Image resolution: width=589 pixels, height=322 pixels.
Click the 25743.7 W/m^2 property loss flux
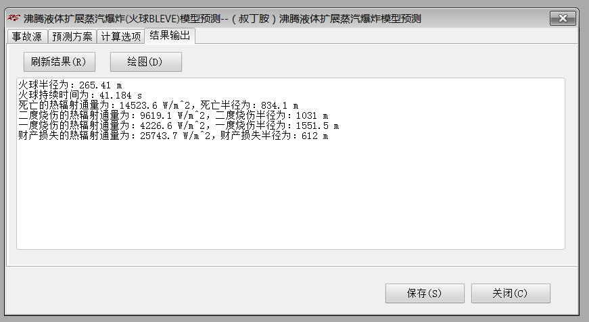[175, 136]
